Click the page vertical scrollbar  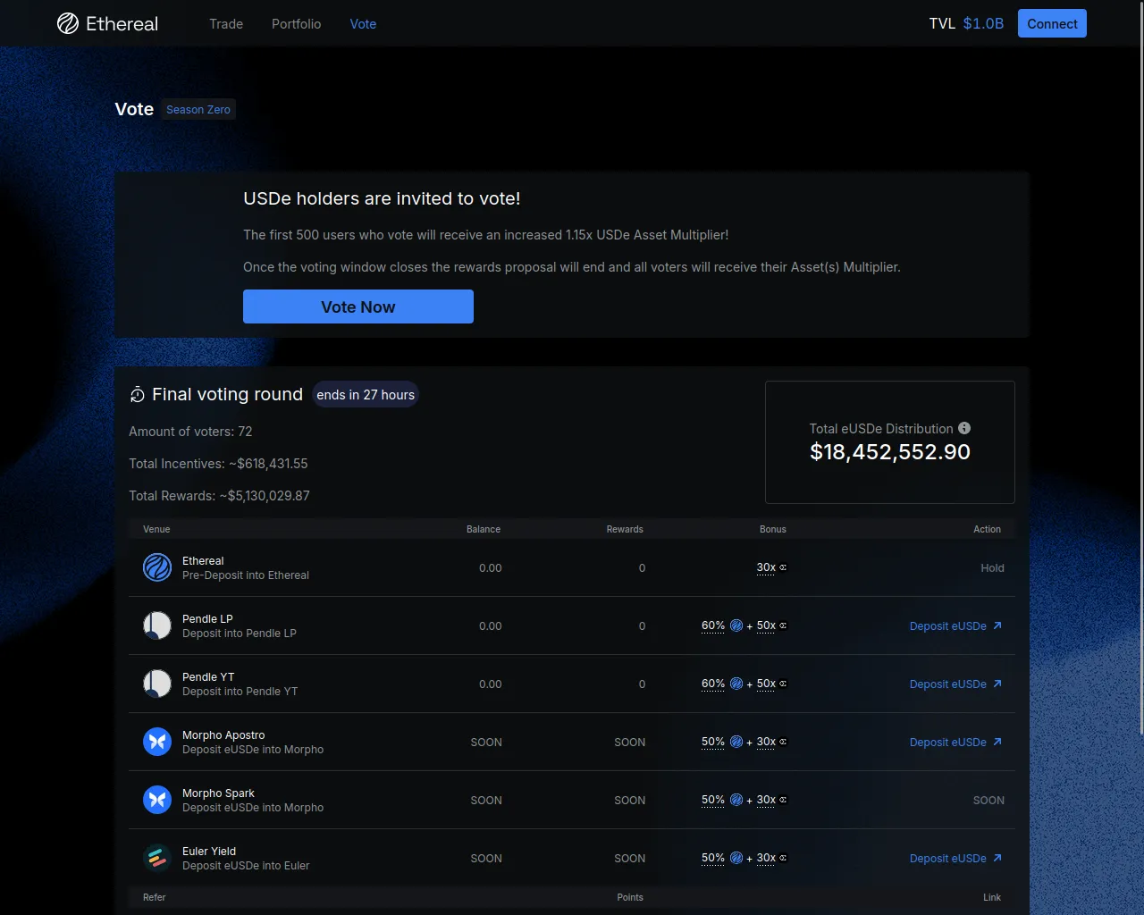1140,357
